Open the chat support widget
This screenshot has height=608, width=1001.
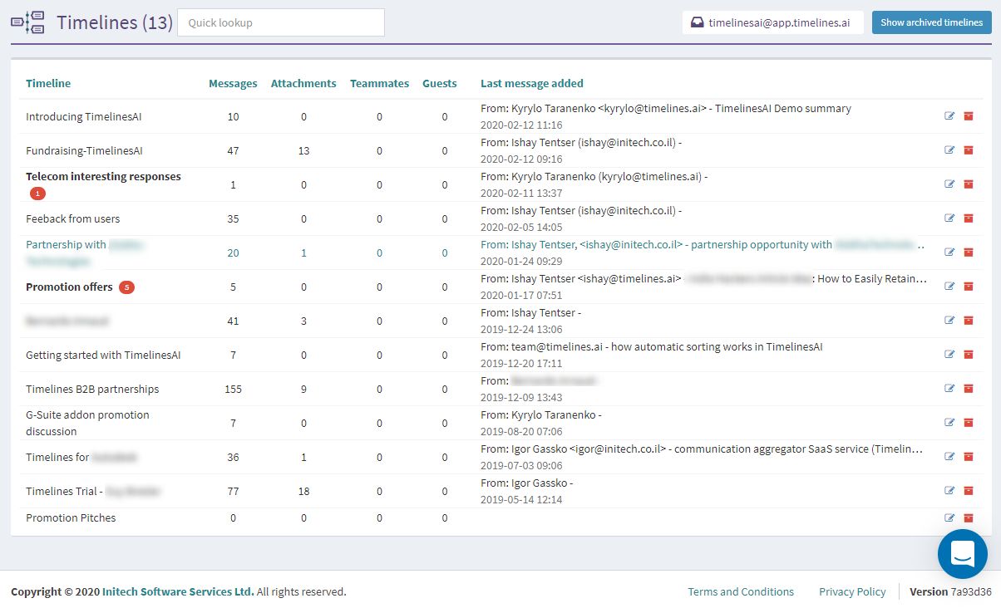click(963, 553)
